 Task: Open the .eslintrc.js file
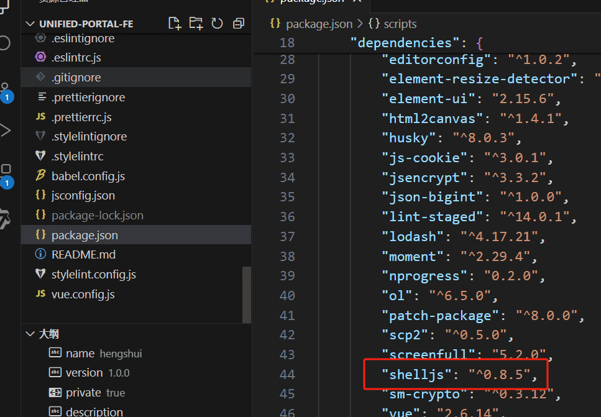76,57
